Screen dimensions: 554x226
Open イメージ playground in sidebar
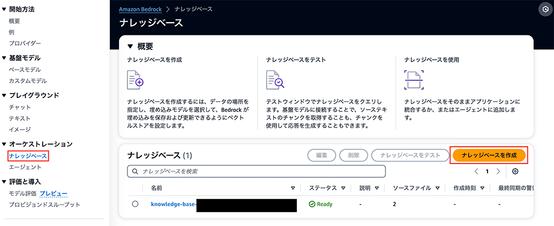[20, 130]
